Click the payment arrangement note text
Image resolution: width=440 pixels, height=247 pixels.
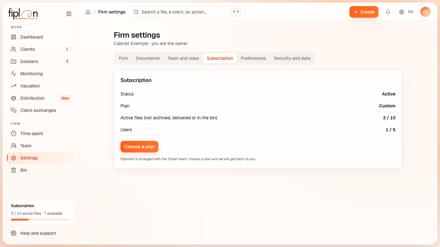(x=188, y=159)
